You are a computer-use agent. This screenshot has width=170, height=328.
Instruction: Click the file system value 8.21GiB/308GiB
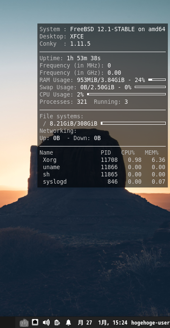pyautogui.click(x=74, y=123)
